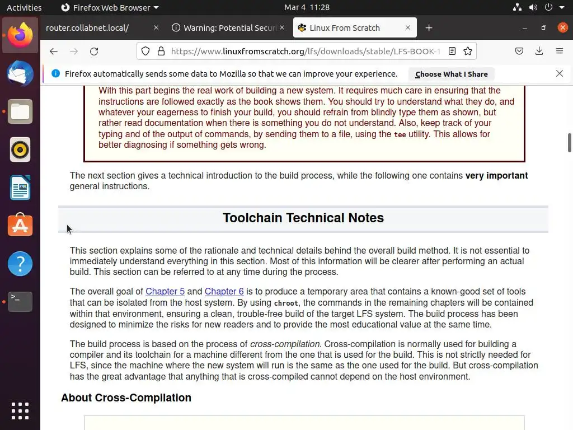Image resolution: width=573 pixels, height=430 pixels.
Task: Click the vertical page scrollbar thumb
Action: tap(569, 143)
